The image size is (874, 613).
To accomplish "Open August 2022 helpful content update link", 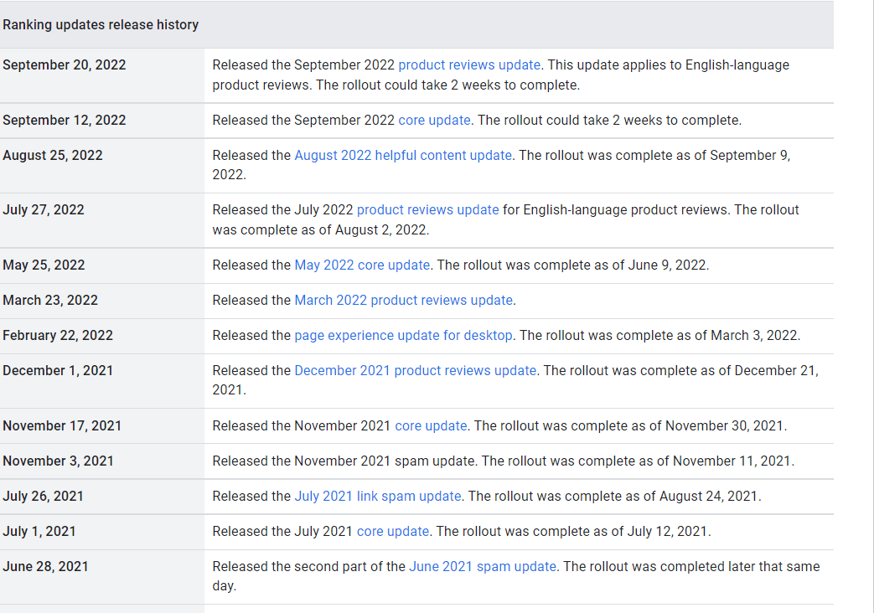I will 403,156.
